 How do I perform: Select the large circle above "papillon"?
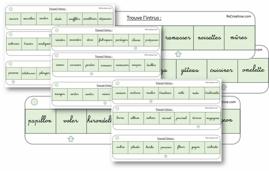pyautogui.click(x=34, y=102)
